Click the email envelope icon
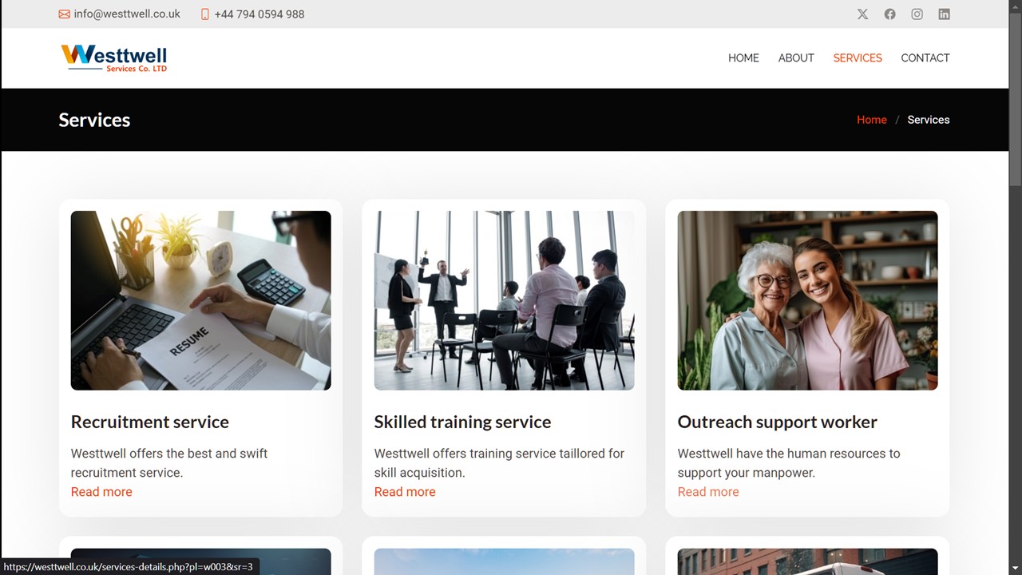The width and height of the screenshot is (1022, 575). 64,14
